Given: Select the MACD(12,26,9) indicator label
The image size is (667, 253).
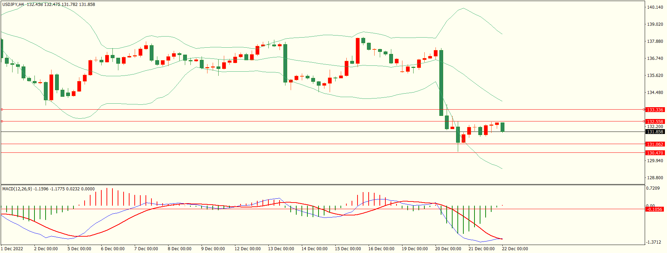Looking at the screenshot, I should (17, 189).
